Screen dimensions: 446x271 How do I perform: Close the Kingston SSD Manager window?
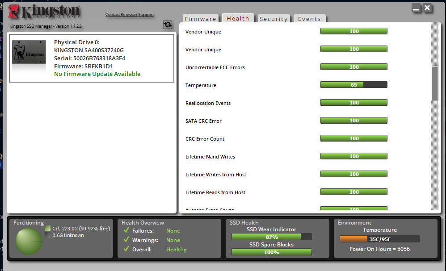coord(427,8)
